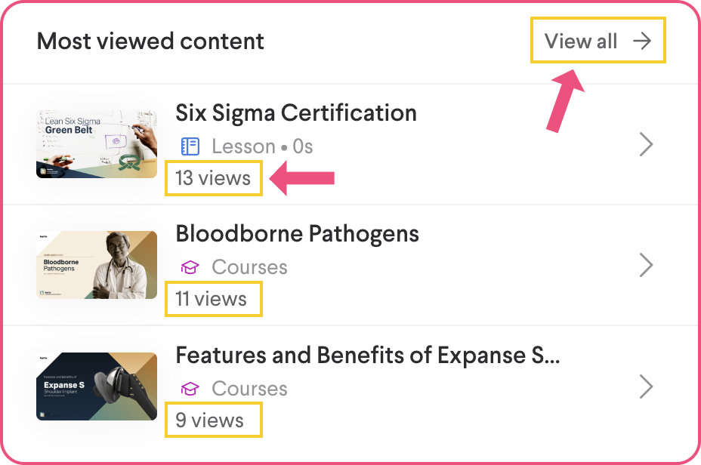The width and height of the screenshot is (701, 465).
Task: Open the Six Sigma Certification title
Action: (296, 113)
